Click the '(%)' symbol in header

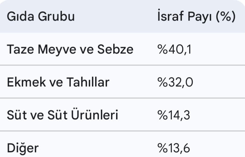(x=225, y=16)
